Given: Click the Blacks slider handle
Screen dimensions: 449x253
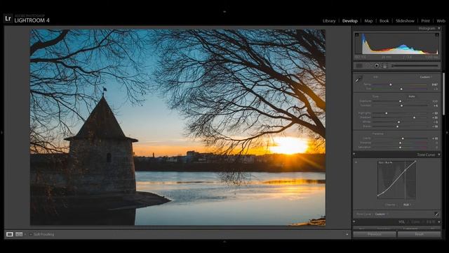Looking at the screenshot, I should [x=398, y=126].
